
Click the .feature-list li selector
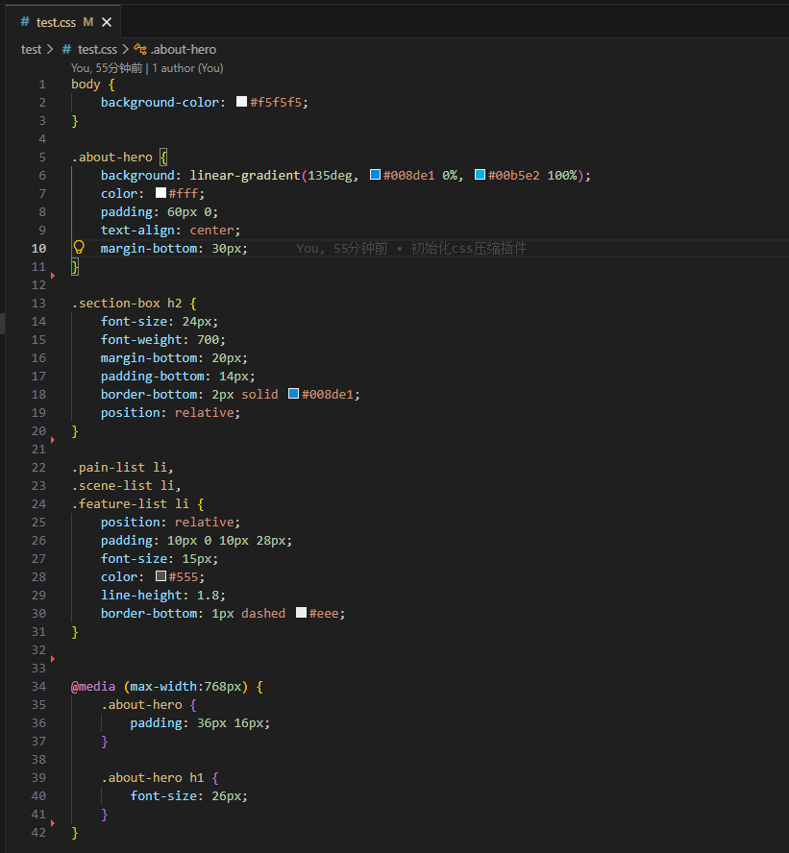[130, 503]
